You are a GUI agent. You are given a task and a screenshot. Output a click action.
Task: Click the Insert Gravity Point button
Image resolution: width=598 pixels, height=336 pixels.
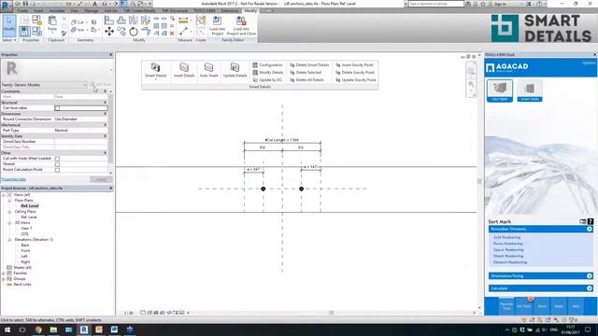click(354, 64)
